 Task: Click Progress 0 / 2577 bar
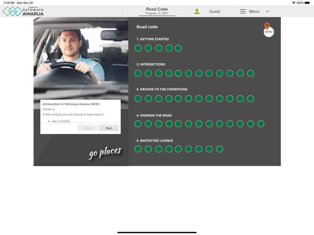pos(157,14)
